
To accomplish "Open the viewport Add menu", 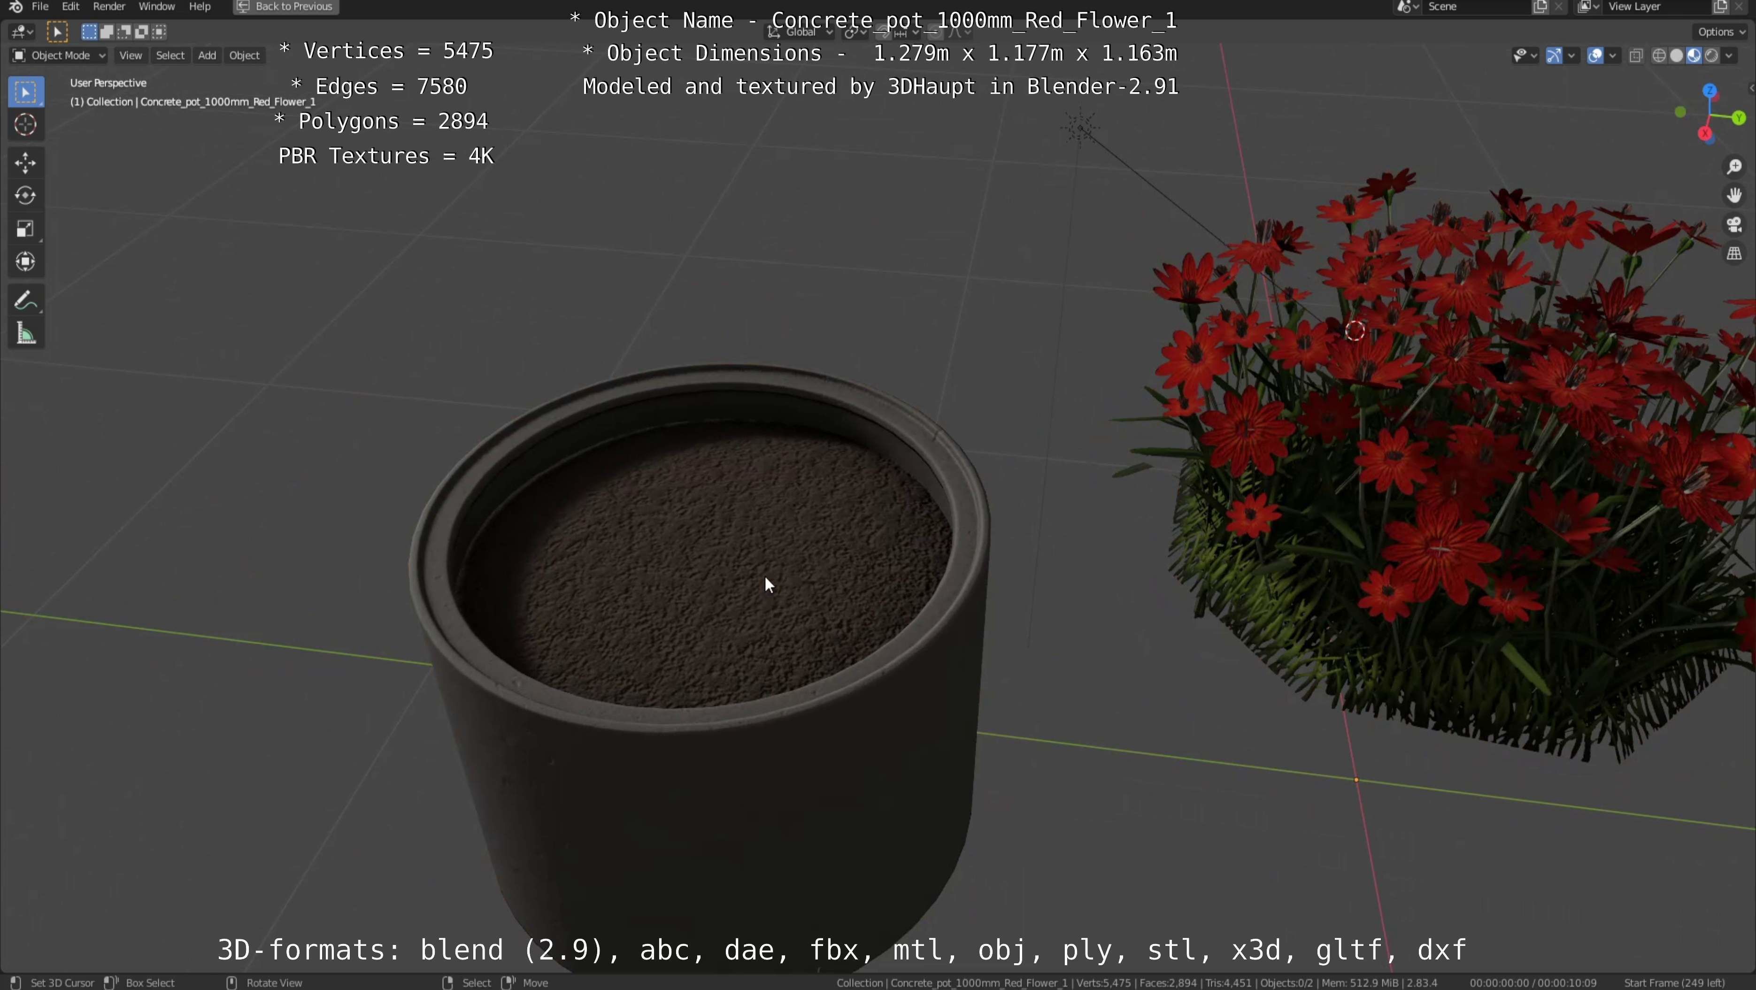I will (x=207, y=55).
